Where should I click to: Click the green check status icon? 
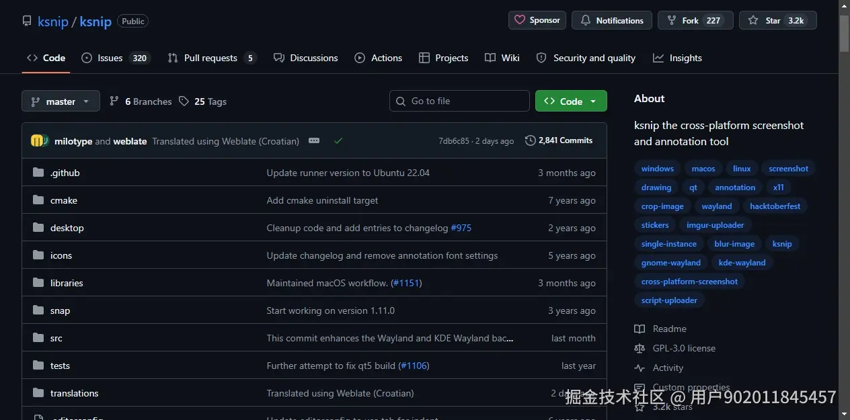(x=338, y=140)
